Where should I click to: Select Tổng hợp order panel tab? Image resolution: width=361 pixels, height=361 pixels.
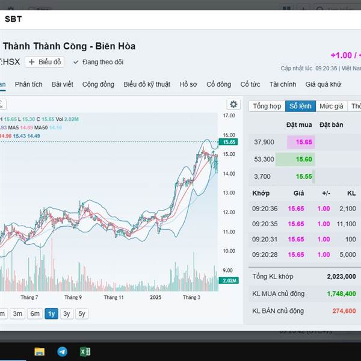pos(267,106)
